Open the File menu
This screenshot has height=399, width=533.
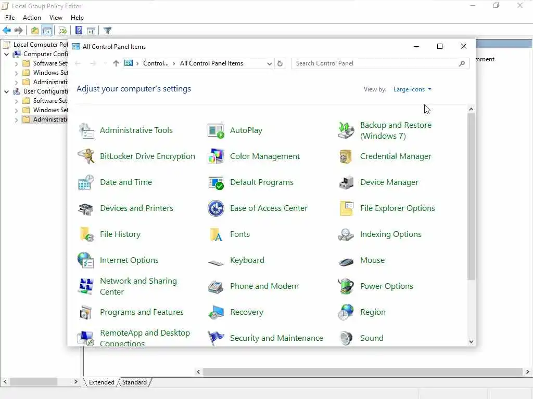[x=10, y=18]
